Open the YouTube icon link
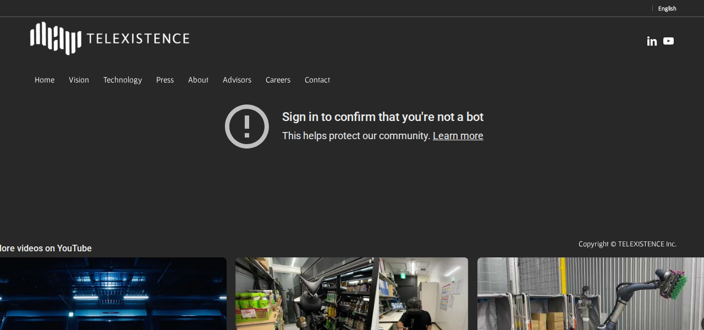 (x=668, y=41)
